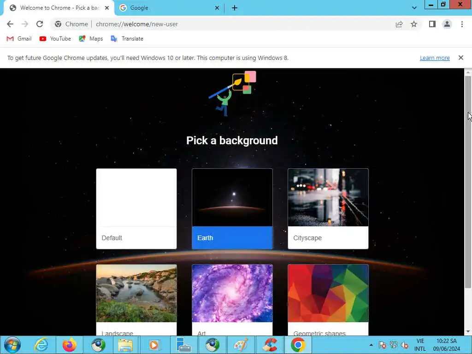
Task: Launch Internet Explorer from taskbar
Action: [41, 345]
